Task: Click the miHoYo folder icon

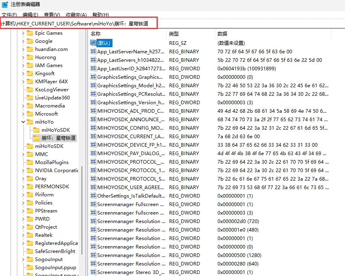Action: pyautogui.click(x=30, y=122)
